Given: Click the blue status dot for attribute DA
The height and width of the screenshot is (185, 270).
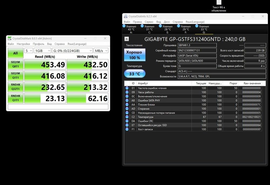Looking at the screenshot, I should pos(127,121).
